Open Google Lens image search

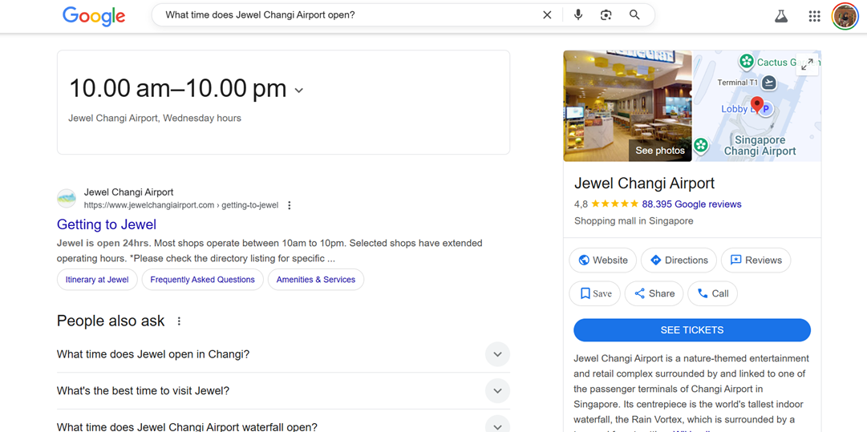(606, 15)
